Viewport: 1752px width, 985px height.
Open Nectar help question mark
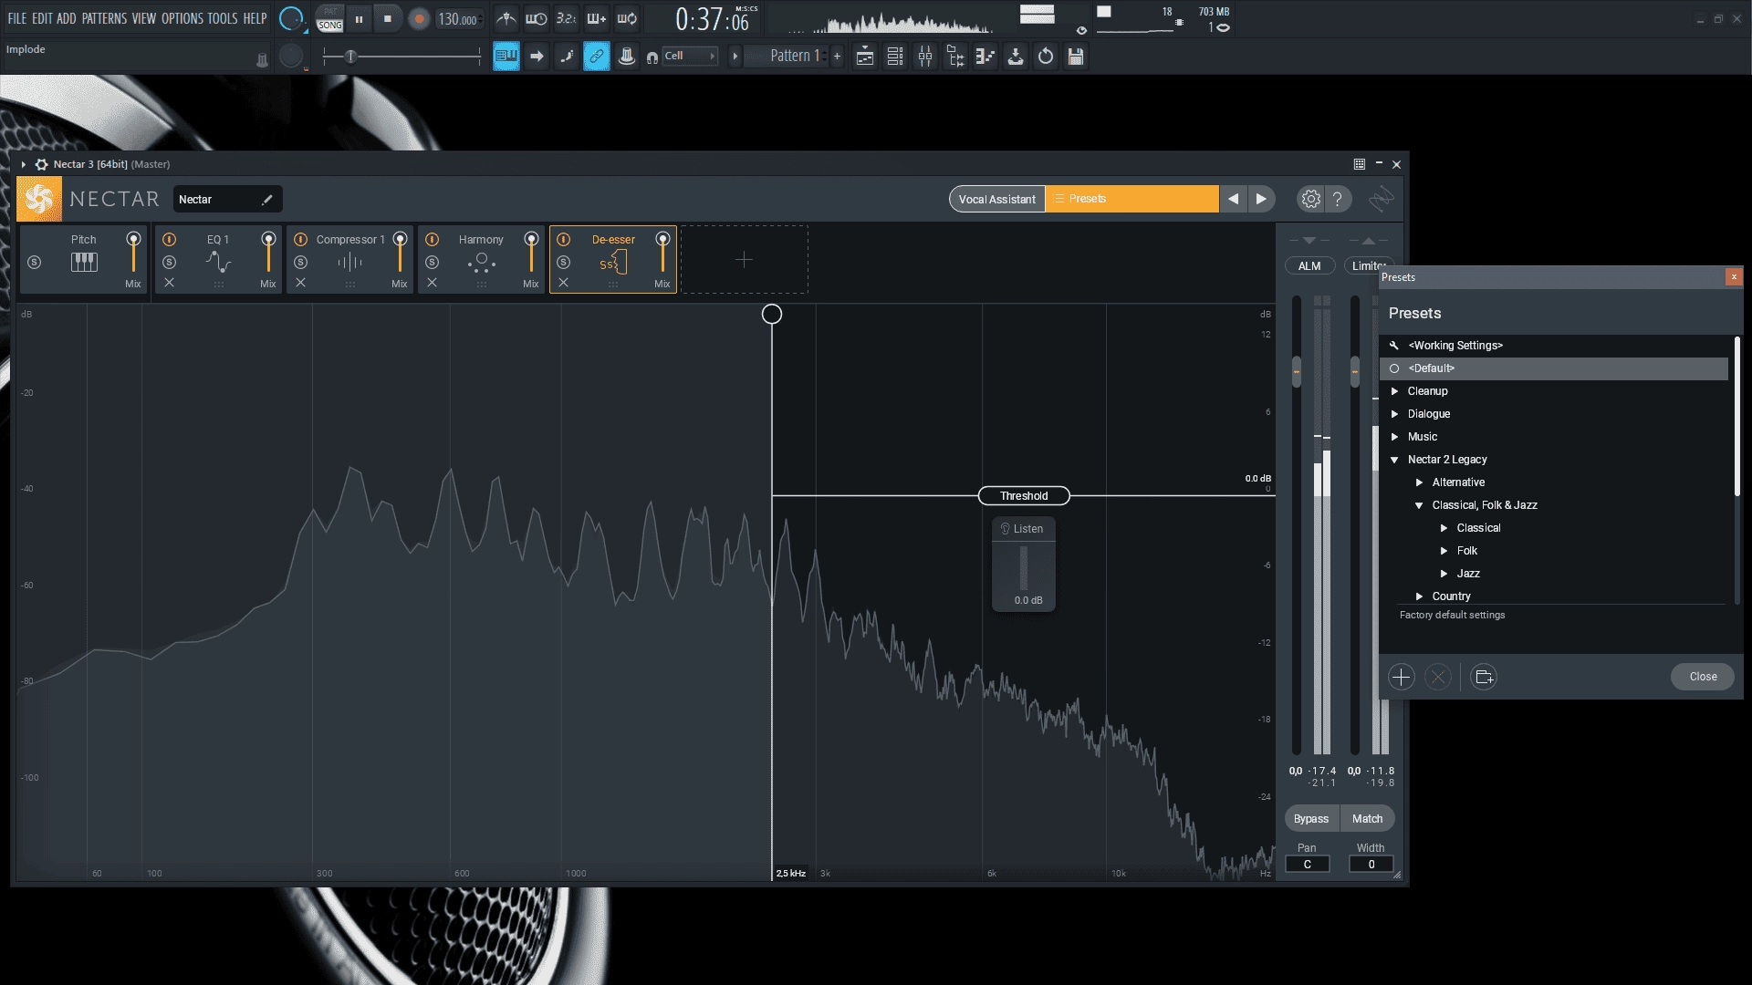coord(1338,199)
